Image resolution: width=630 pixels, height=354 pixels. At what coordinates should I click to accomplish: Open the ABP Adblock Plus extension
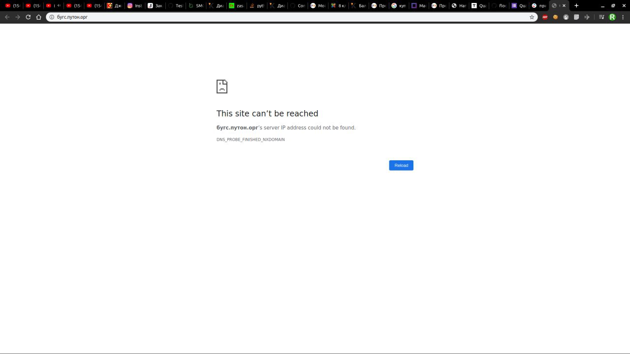pyautogui.click(x=545, y=17)
